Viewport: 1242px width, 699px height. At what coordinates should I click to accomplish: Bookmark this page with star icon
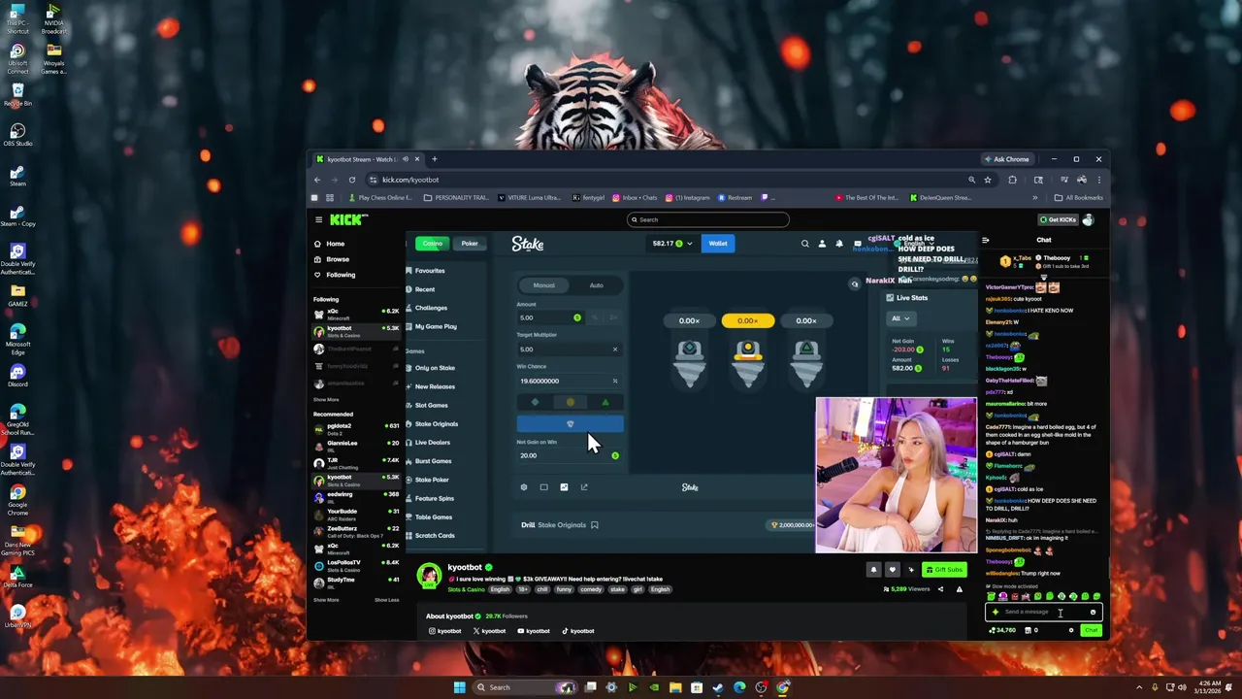[988, 180]
